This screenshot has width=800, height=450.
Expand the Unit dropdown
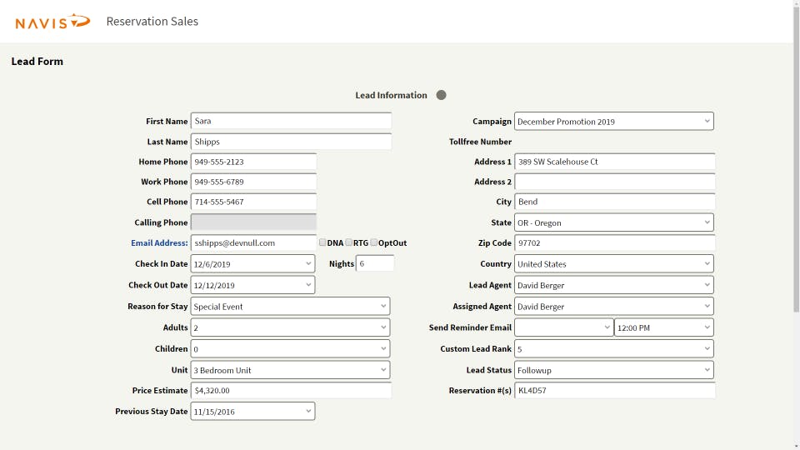(x=290, y=370)
